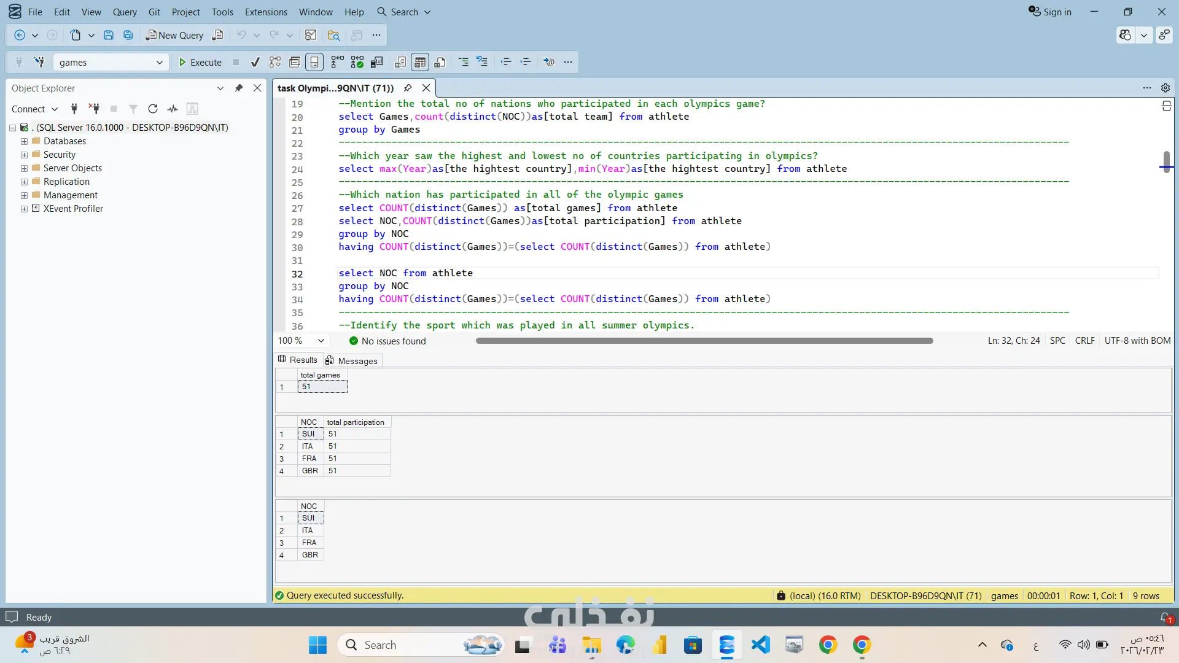1179x663 pixels.
Task: Open the Query menu
Action: point(125,12)
